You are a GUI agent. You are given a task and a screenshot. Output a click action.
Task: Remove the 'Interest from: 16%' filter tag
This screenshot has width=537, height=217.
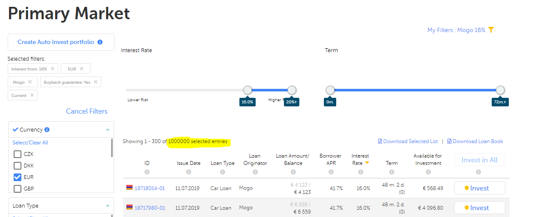(x=53, y=69)
